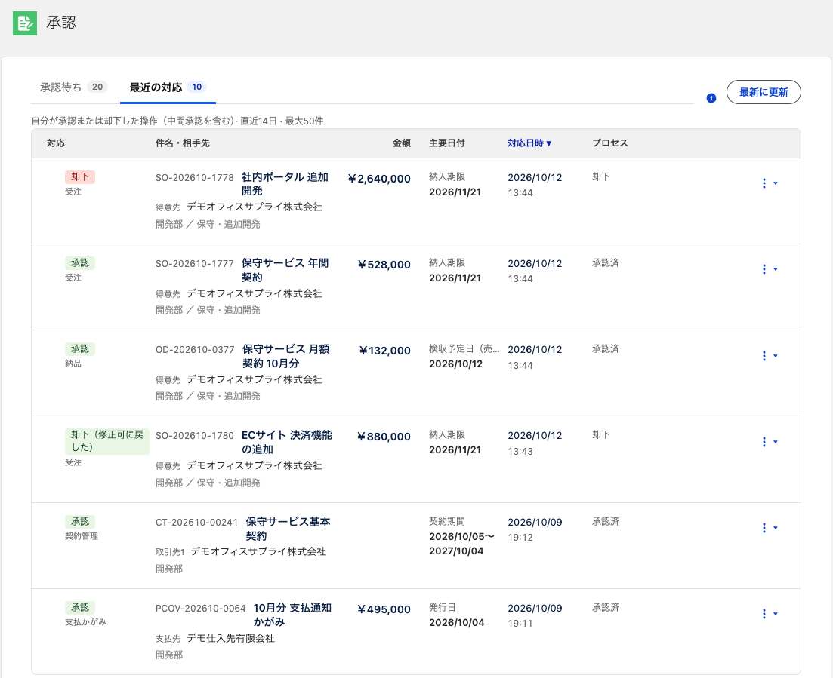Click document number SO-202610-1777
Image resolution: width=833 pixels, height=678 pixels.
pyautogui.click(x=194, y=264)
